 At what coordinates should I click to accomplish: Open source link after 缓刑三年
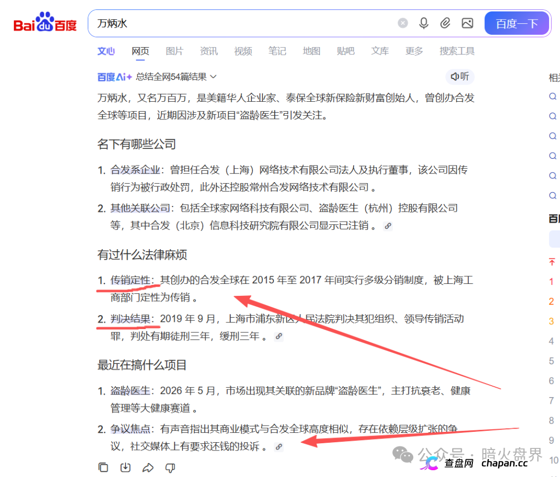[x=278, y=336]
